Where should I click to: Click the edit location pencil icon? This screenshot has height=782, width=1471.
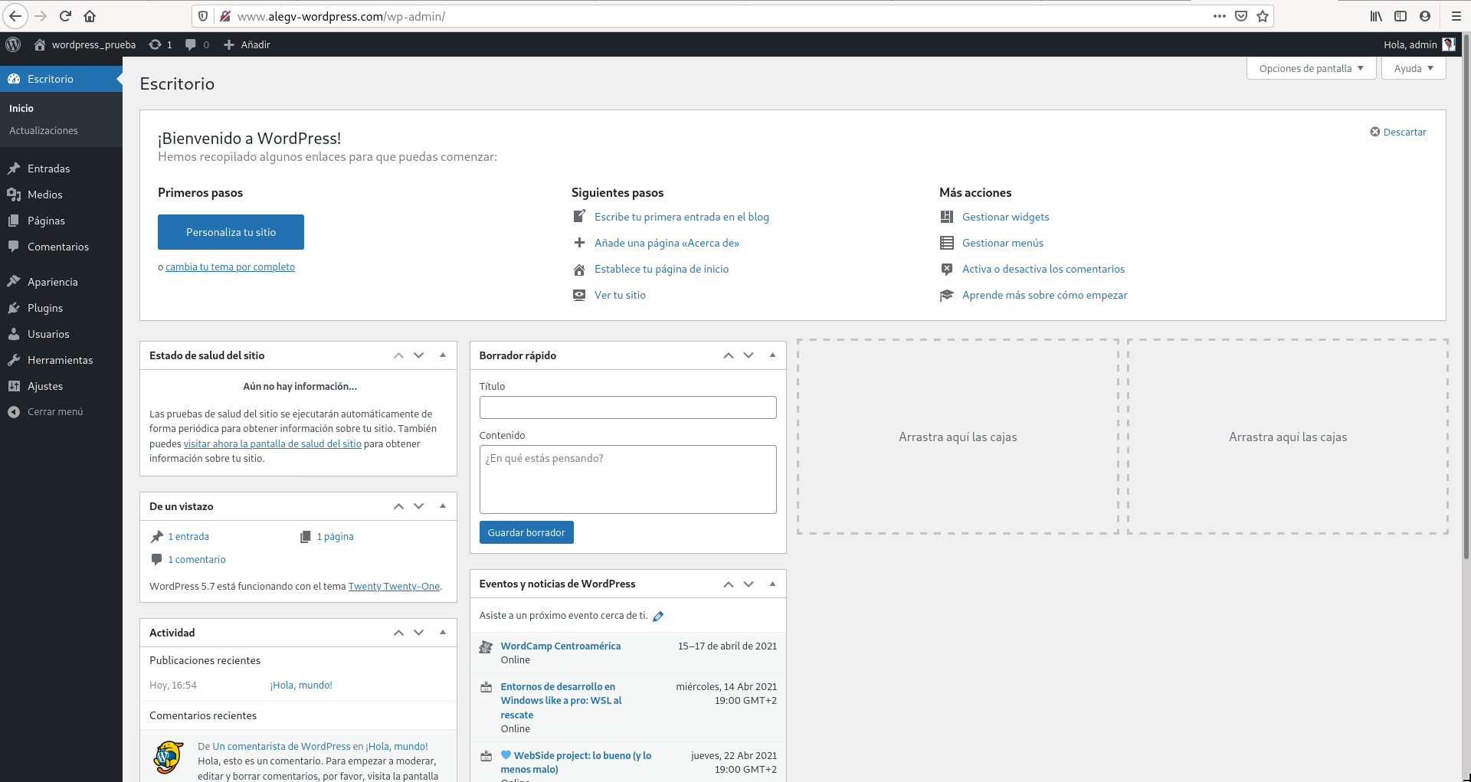[658, 616]
